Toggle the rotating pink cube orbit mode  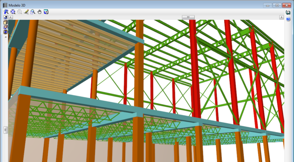[5, 27]
